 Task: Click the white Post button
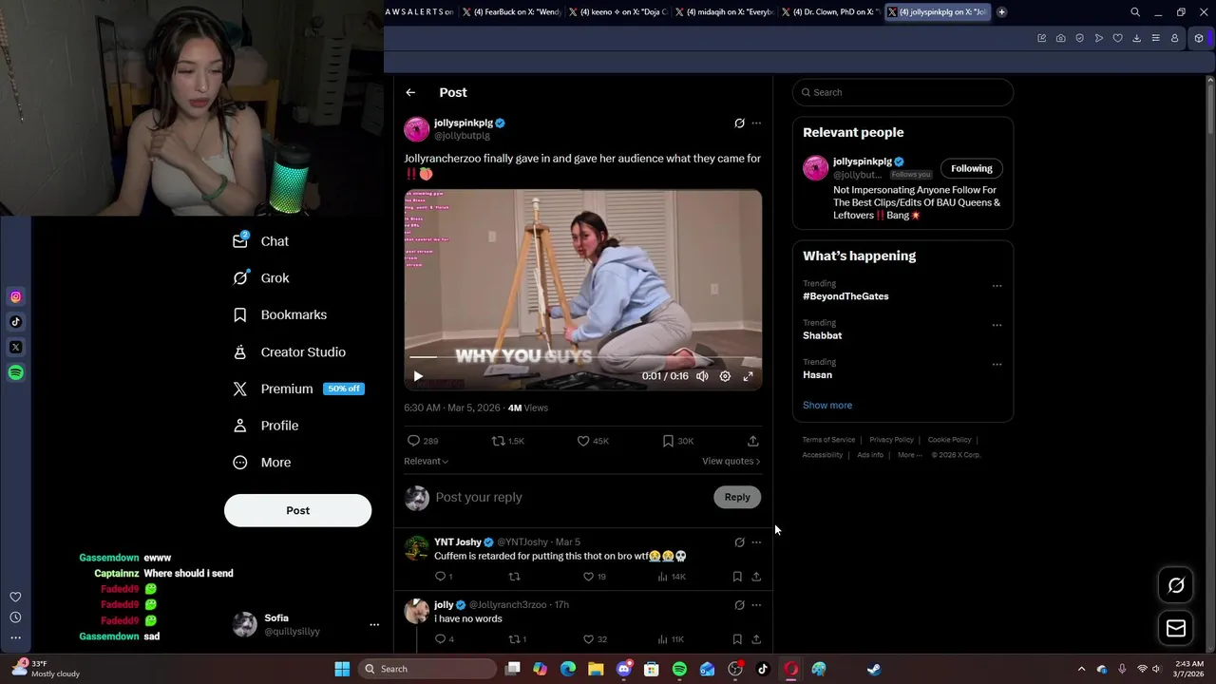297,510
